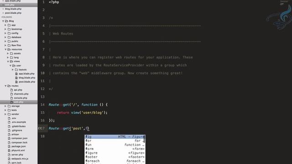
Task: Choose the 'footer' autocomplete suggestion
Action: point(115,157)
